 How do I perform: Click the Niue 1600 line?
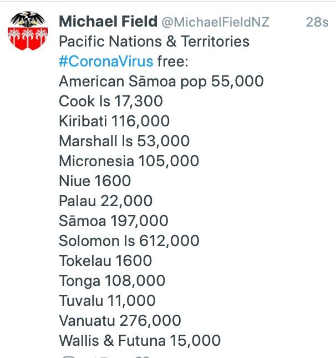pyautogui.click(x=95, y=181)
